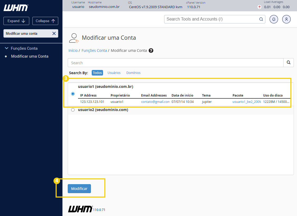This screenshot has width=297, height=216.
Task: Click the Modificar button
Action: tap(79, 189)
